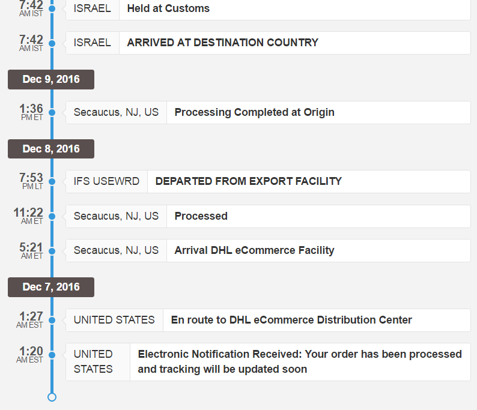Click timeline dot for 1:27 AM EST
477x410 pixels.
52,320
